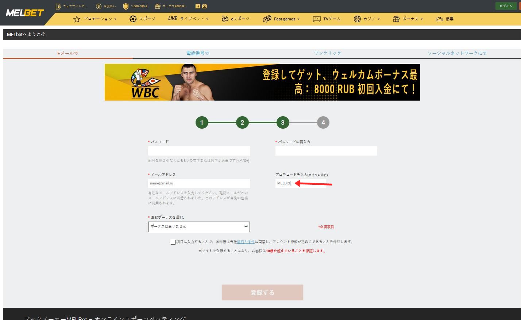Expand the Fast games dropdown arrow
Image resolution: width=521 pixels, height=320 pixels.
[x=298, y=19]
